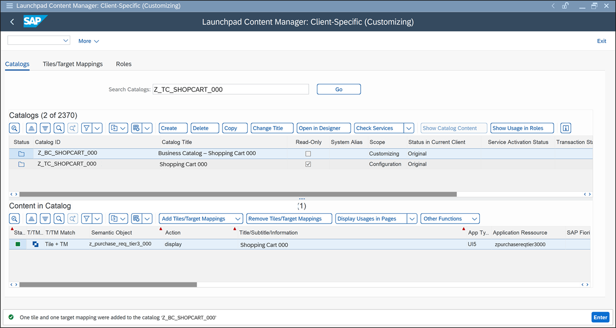Click the Search Catalogs input field
The width and height of the screenshot is (616, 328).
point(231,89)
